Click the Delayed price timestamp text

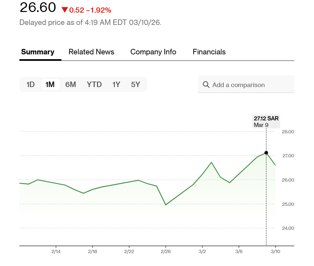[x=90, y=23]
